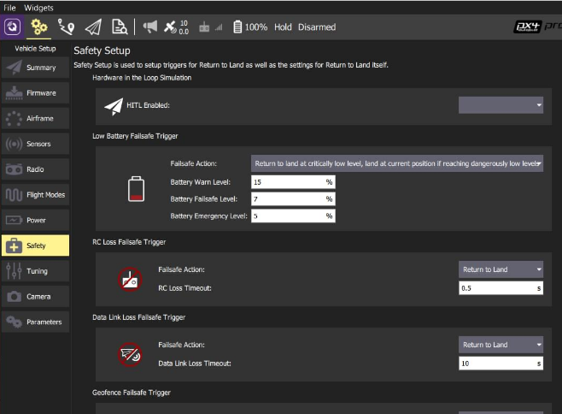Image resolution: width=562 pixels, height=414 pixels.
Task: Open the Widgets menu
Action: tap(39, 7)
